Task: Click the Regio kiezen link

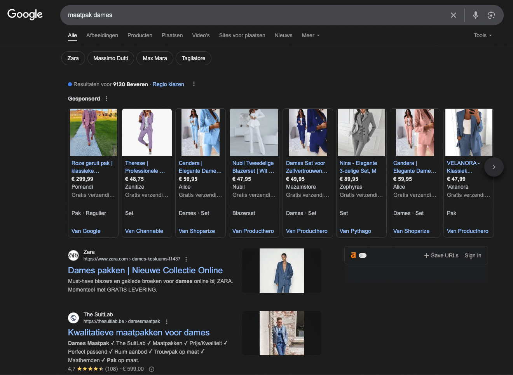Action: [168, 84]
